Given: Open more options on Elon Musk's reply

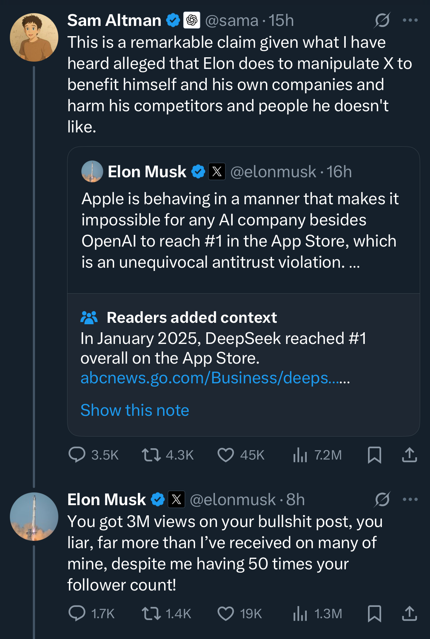Looking at the screenshot, I should [410, 499].
